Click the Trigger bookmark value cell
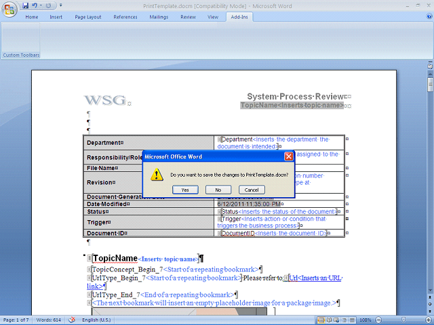The width and height of the screenshot is (434, 325). click(279, 222)
